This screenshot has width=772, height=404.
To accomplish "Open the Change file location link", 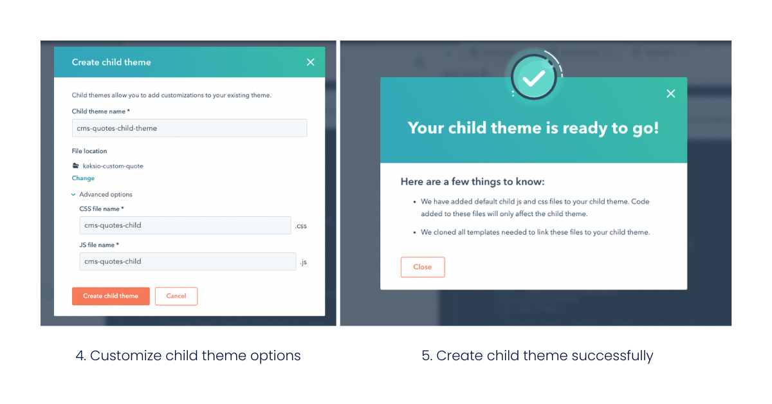I will (83, 178).
